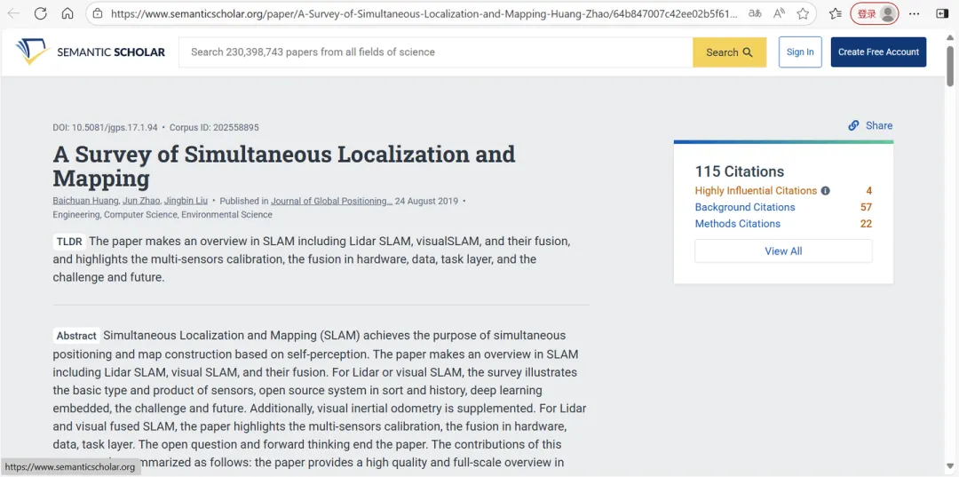The image size is (959, 477).
Task: Bookmark this page with the star icon
Action: (803, 13)
